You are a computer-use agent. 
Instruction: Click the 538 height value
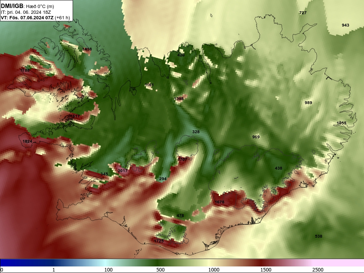(318, 236)
